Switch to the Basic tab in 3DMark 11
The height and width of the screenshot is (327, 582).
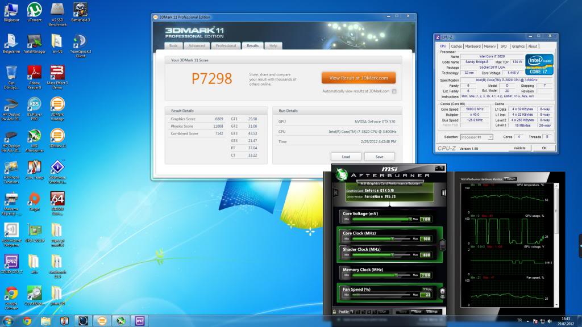click(x=173, y=45)
